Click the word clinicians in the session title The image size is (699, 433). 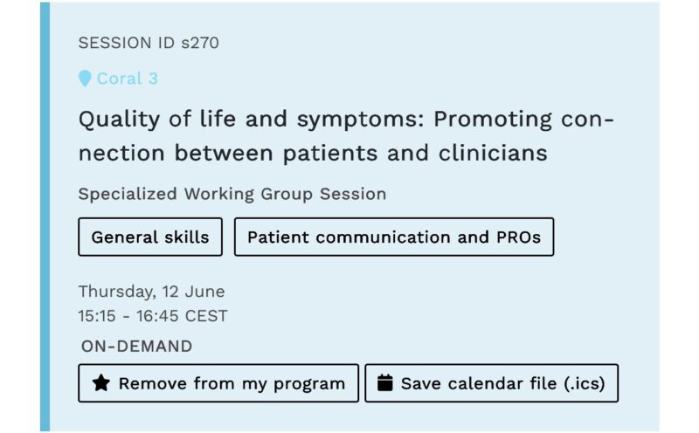(493, 153)
